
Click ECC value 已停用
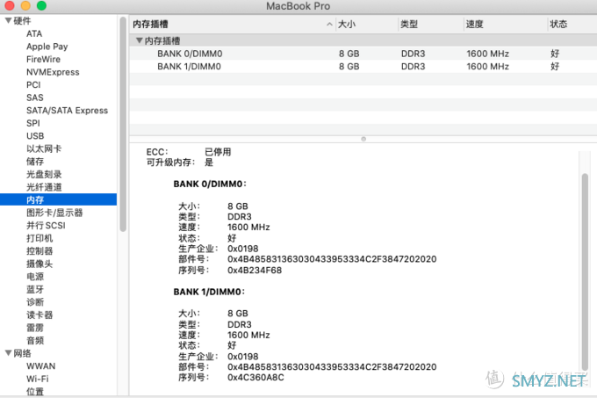[218, 152]
